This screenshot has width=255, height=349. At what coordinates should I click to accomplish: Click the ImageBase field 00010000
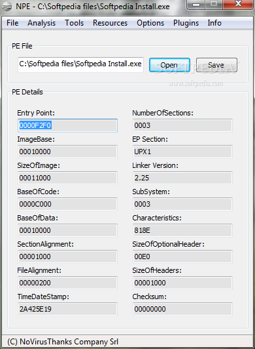click(67, 152)
